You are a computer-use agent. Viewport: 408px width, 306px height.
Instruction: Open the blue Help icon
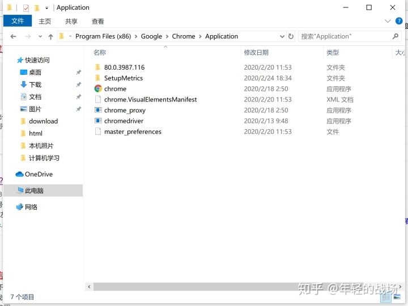(x=398, y=21)
